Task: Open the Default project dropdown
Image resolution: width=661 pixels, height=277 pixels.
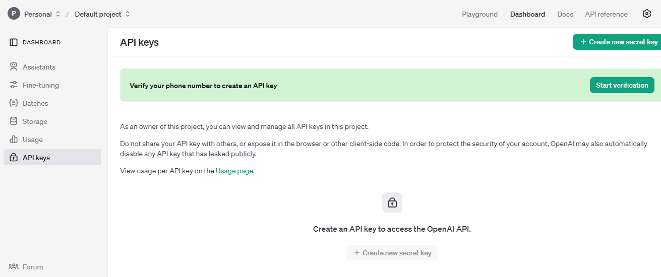Action: pyautogui.click(x=102, y=14)
